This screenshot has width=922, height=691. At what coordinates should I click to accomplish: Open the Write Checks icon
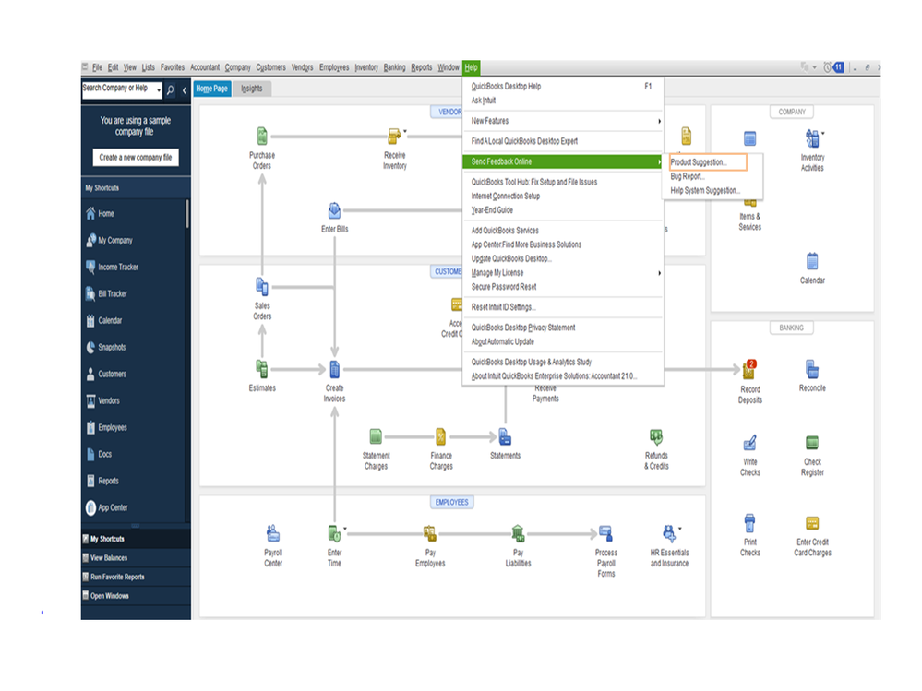point(749,443)
